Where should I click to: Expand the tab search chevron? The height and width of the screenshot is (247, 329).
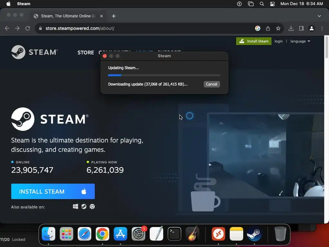319,16
